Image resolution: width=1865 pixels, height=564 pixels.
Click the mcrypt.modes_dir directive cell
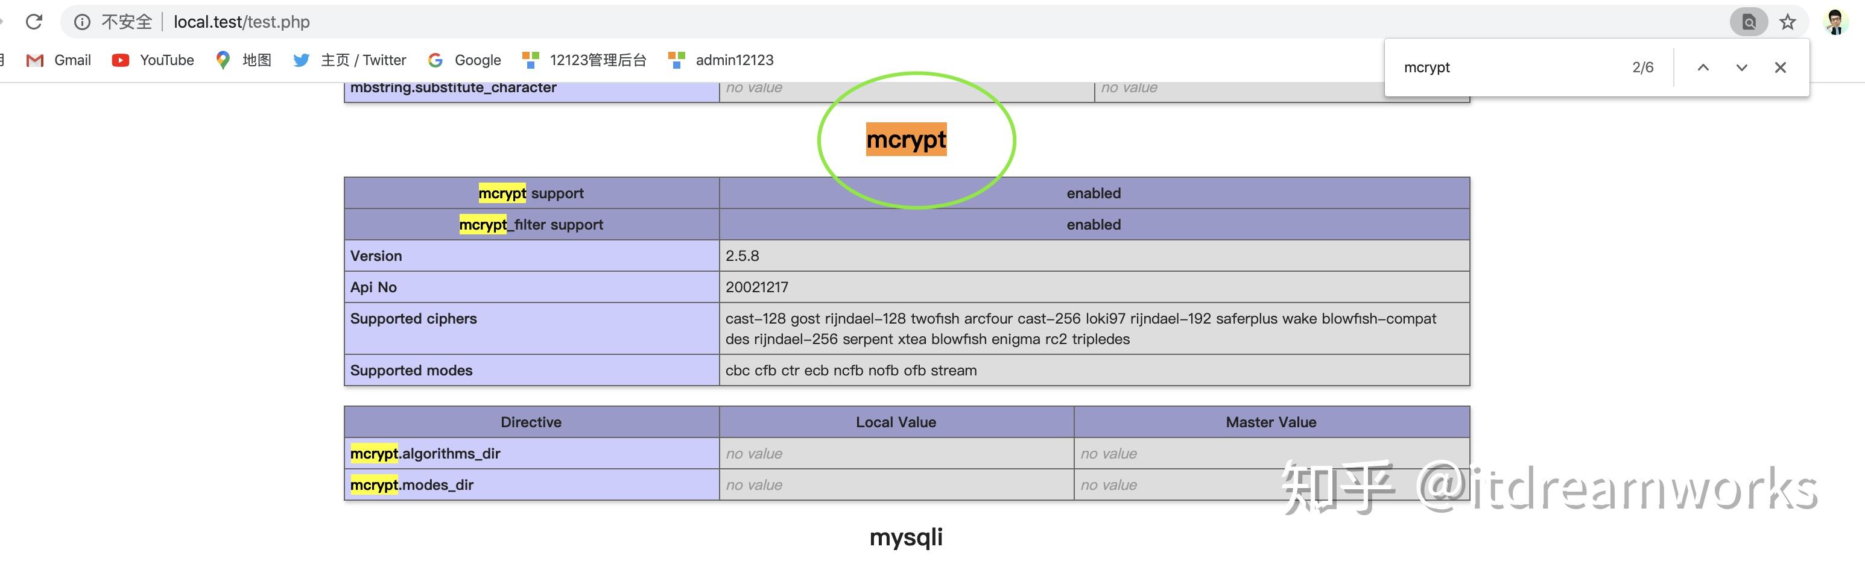(x=531, y=484)
